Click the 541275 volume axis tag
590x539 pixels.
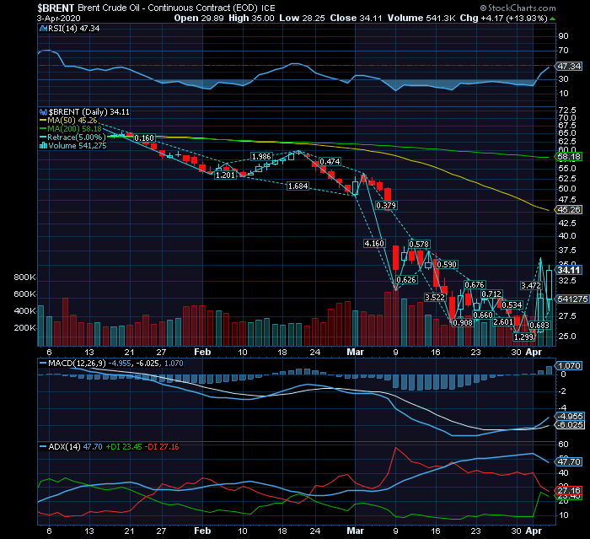click(572, 299)
